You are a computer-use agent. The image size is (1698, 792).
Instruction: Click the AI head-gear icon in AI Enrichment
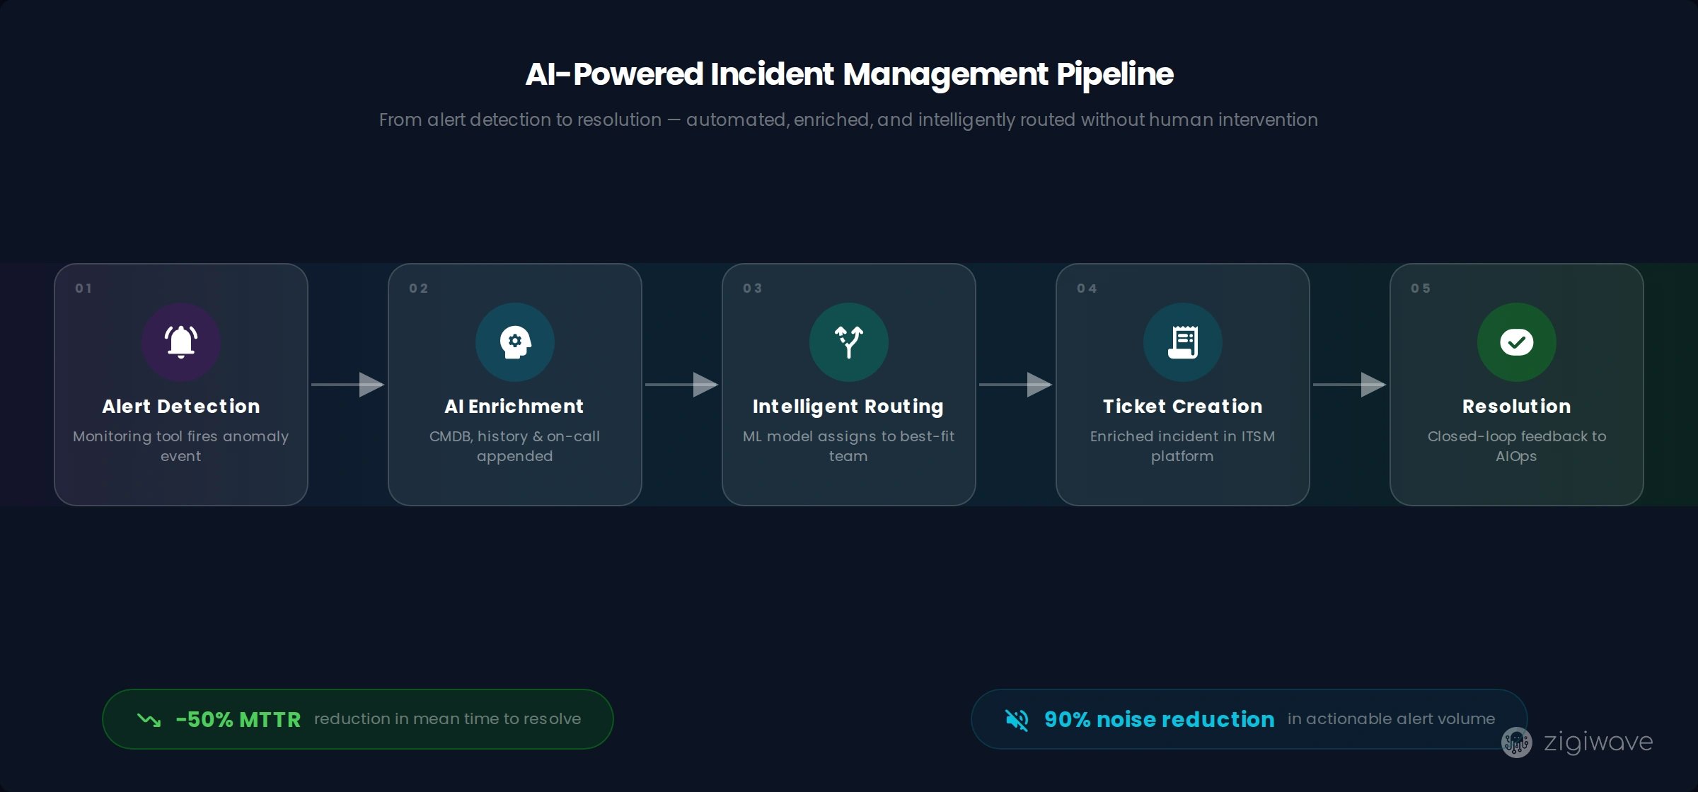pyautogui.click(x=515, y=342)
